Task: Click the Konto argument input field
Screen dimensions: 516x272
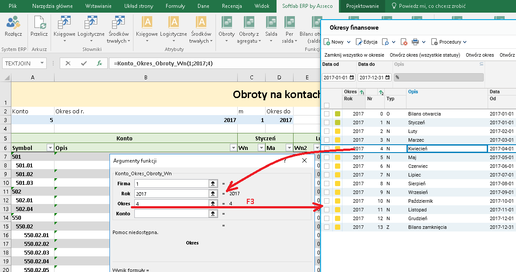Action: pos(171,214)
